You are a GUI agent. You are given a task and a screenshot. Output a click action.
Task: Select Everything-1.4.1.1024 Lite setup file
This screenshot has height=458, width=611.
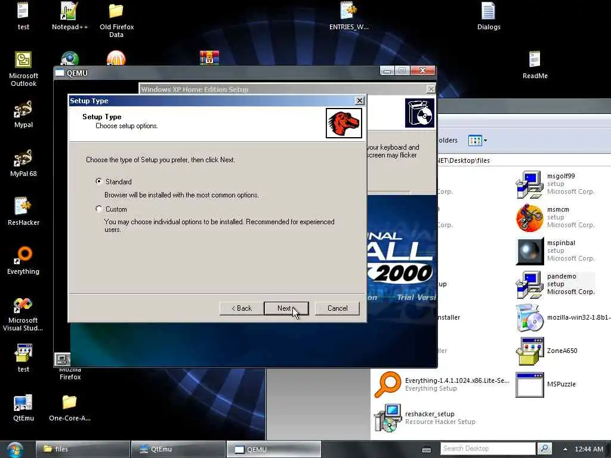(442, 385)
